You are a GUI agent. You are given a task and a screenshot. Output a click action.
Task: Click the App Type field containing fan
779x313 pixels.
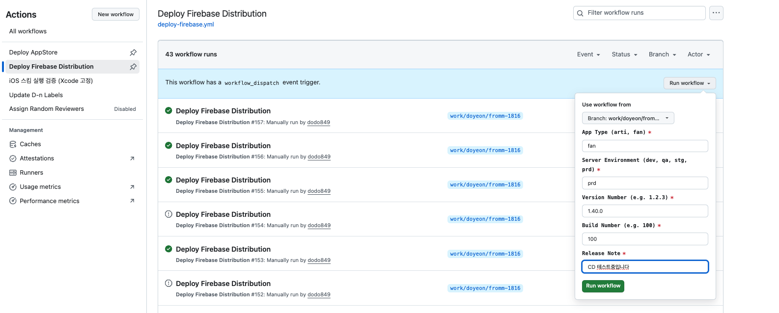(645, 146)
